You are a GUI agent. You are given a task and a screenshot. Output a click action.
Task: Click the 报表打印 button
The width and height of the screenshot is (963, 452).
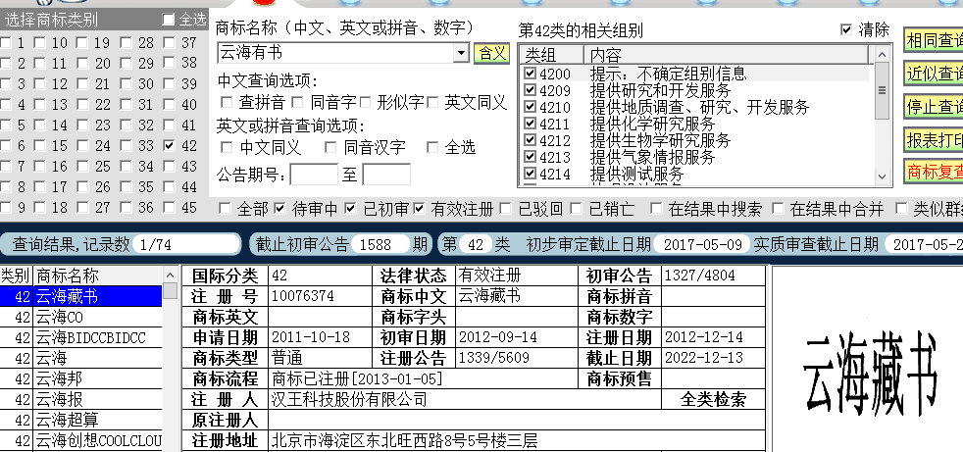point(934,139)
